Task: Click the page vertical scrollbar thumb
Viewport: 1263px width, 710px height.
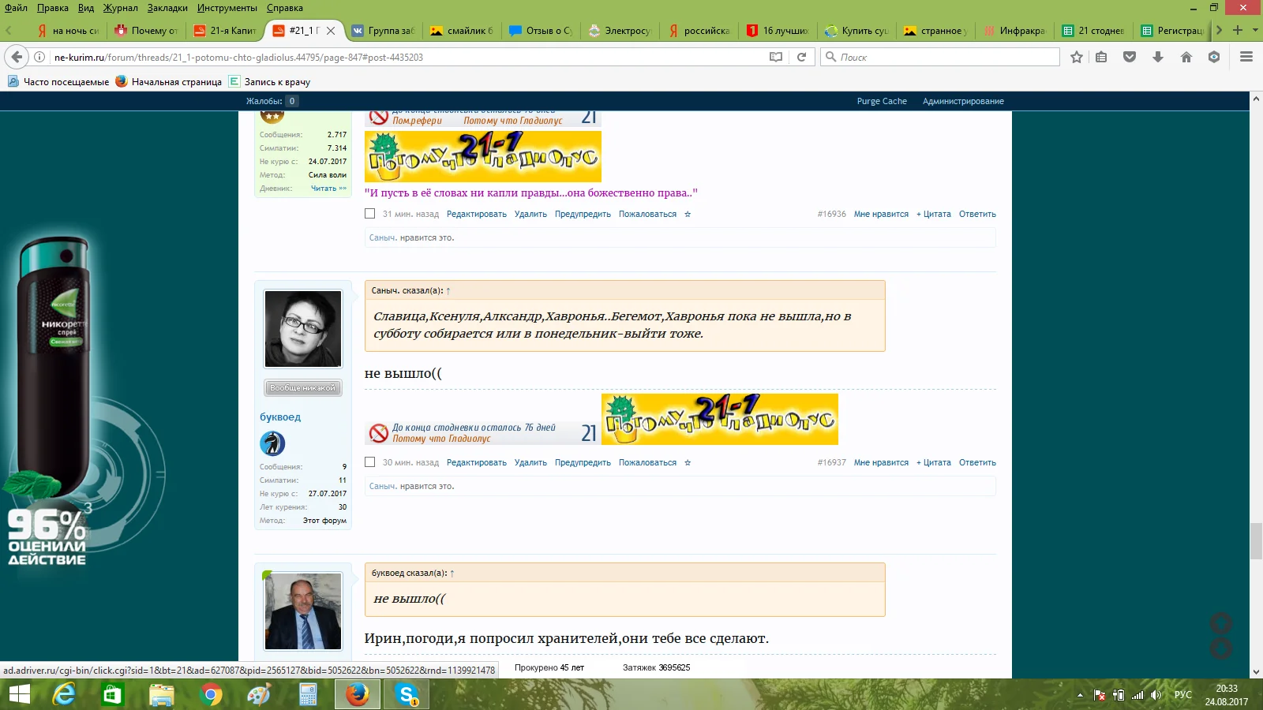Action: 1256,540
